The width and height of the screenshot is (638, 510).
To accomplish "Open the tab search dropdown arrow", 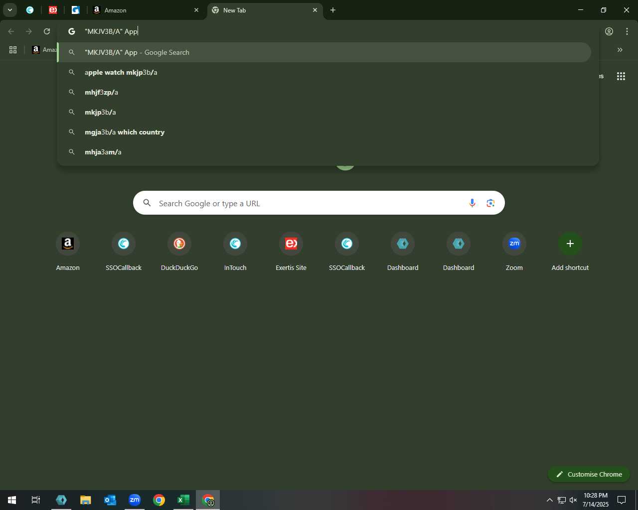I will [x=9, y=10].
